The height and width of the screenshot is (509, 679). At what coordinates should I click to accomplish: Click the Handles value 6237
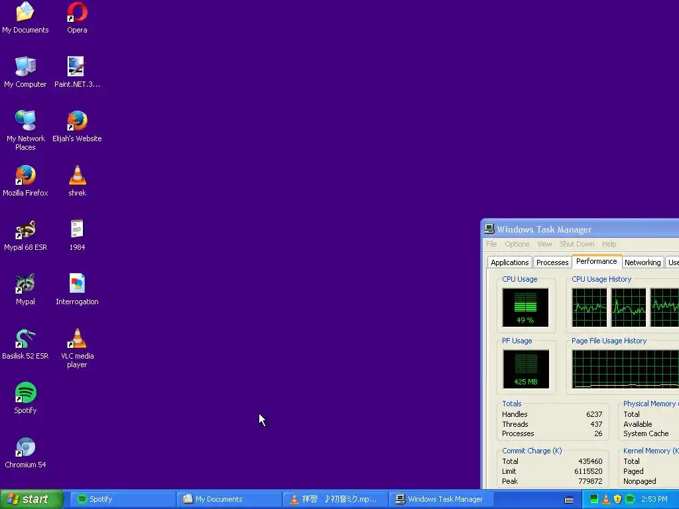(594, 414)
